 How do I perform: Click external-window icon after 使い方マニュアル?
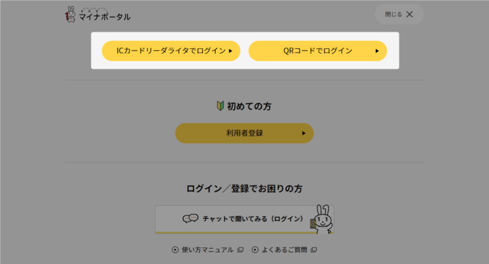[240, 249]
